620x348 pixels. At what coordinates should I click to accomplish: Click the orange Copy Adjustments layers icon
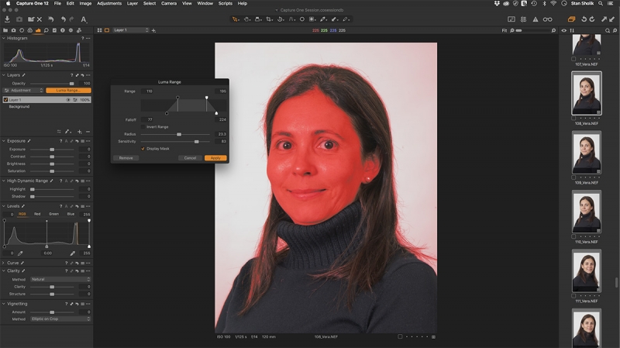[571, 19]
